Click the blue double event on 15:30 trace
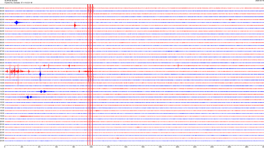Viewport: 264px width, 148px height. 29,97
